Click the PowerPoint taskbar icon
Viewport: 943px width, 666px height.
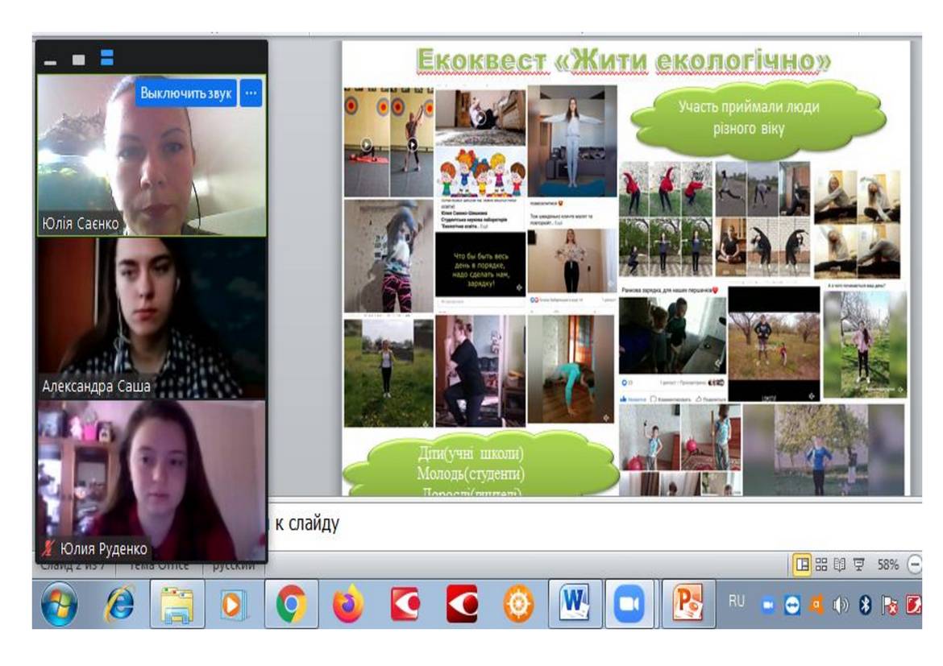pyautogui.click(x=690, y=605)
